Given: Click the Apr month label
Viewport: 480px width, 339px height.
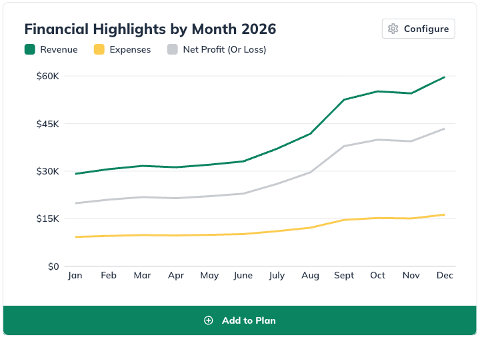Looking at the screenshot, I should [x=176, y=276].
